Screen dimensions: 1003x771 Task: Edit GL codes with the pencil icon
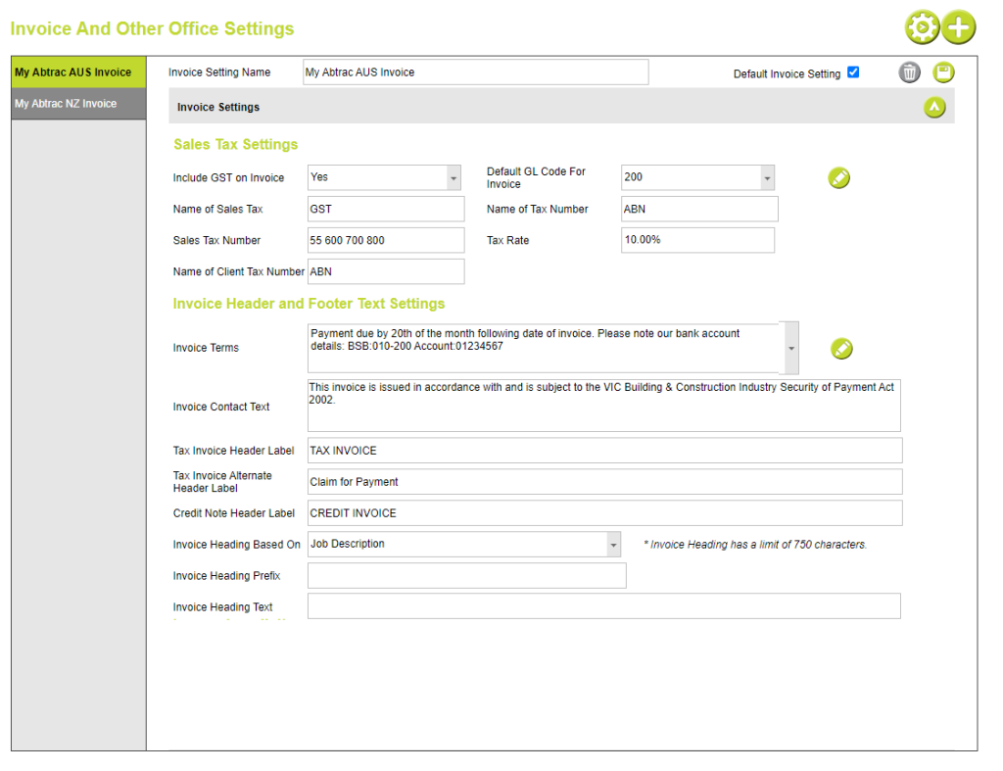coord(838,177)
